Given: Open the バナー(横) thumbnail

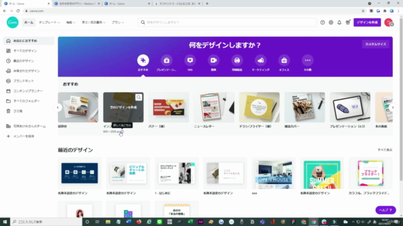Looking at the screenshot, I should click(x=169, y=107).
